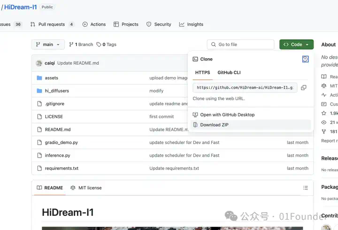
Task: Click the Releases heading in the sidebar
Action: coord(330,158)
